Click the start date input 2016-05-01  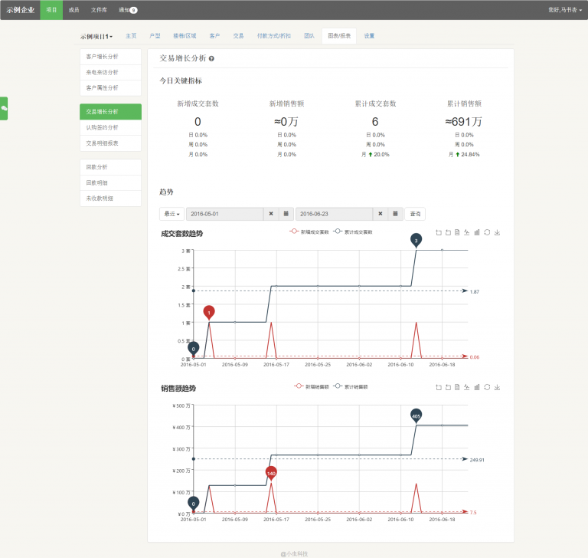click(224, 214)
